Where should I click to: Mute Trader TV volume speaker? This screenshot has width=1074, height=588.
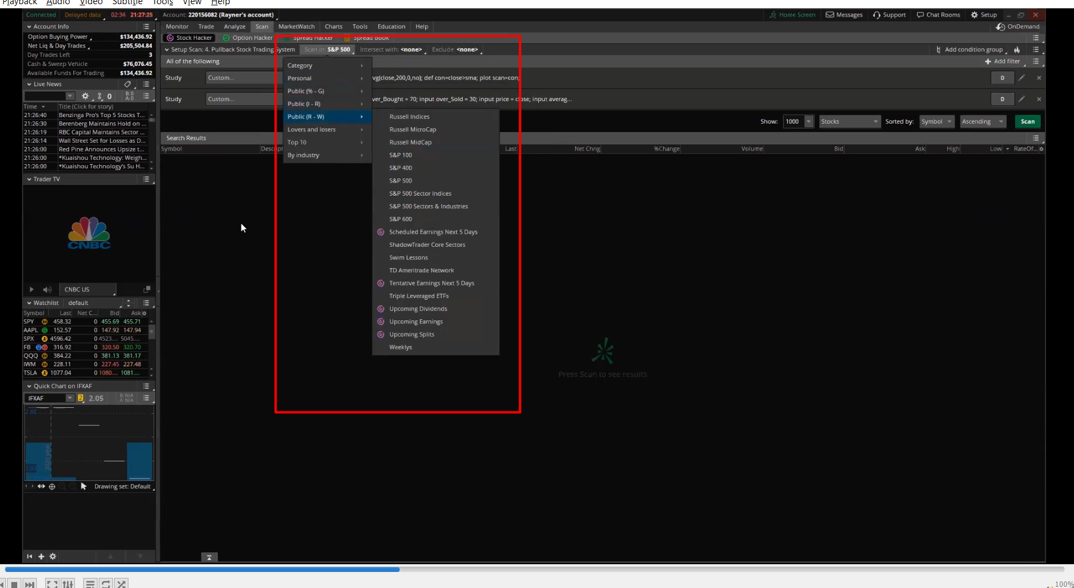pos(47,290)
